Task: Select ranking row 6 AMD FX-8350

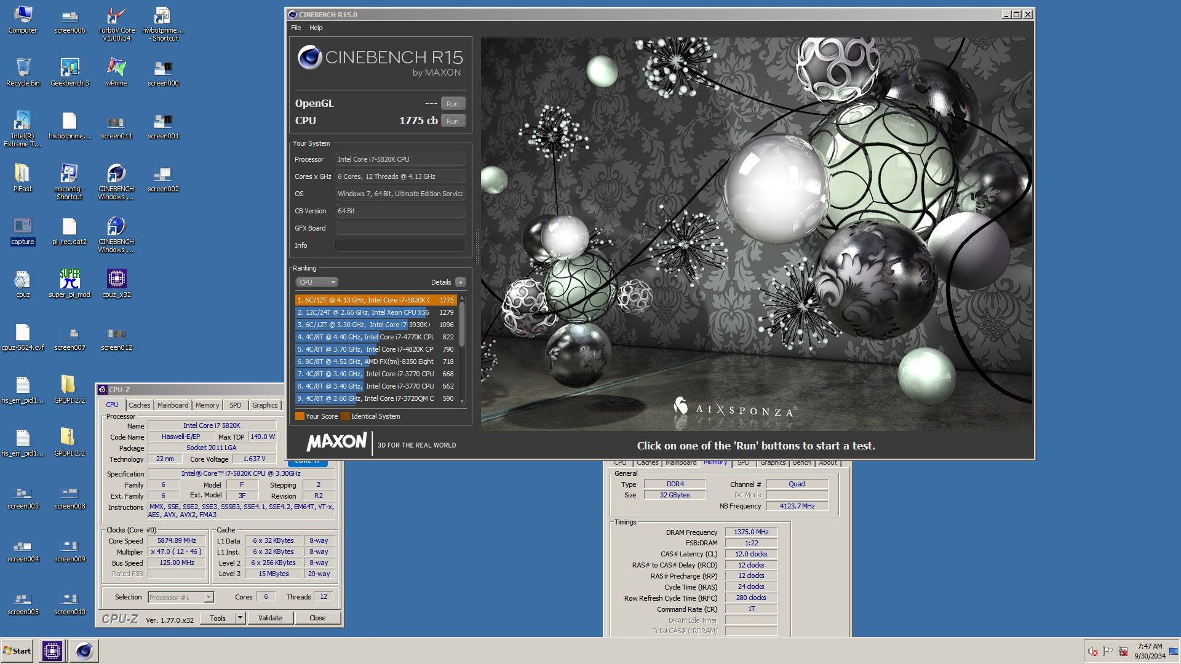Action: [x=375, y=362]
